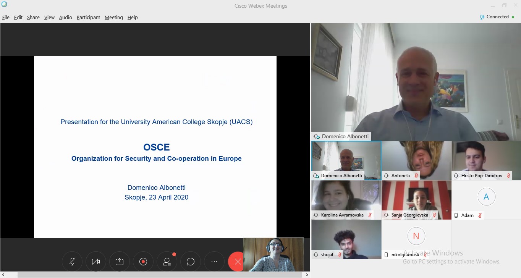Leave meeting with the red X button
Image resolution: width=521 pixels, height=278 pixels.
click(x=237, y=262)
